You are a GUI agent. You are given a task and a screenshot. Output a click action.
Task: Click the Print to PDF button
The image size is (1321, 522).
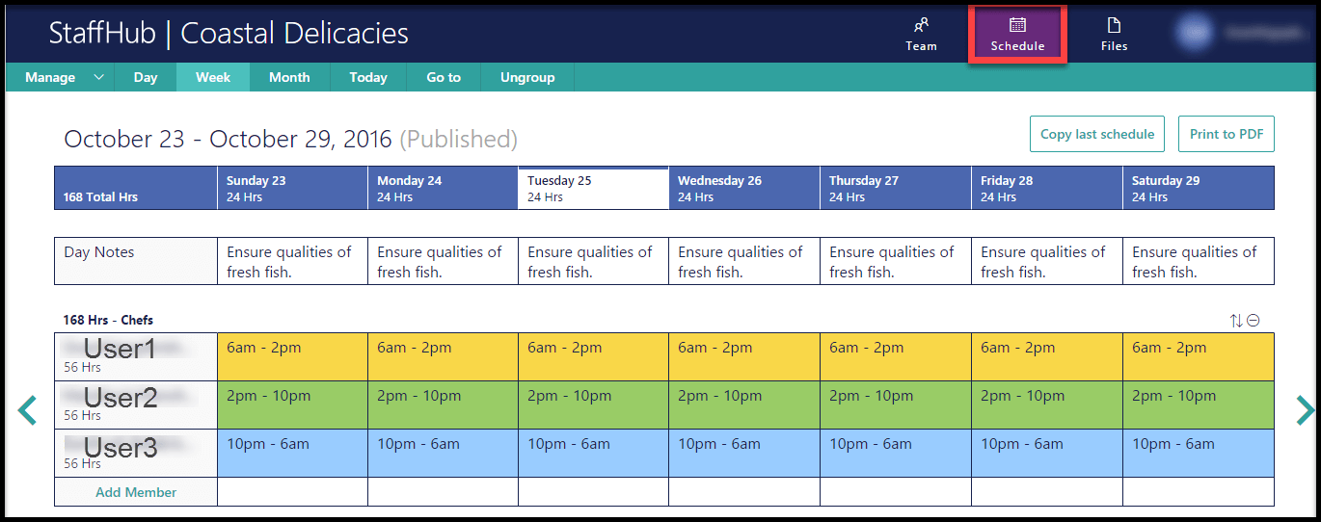pyautogui.click(x=1226, y=134)
